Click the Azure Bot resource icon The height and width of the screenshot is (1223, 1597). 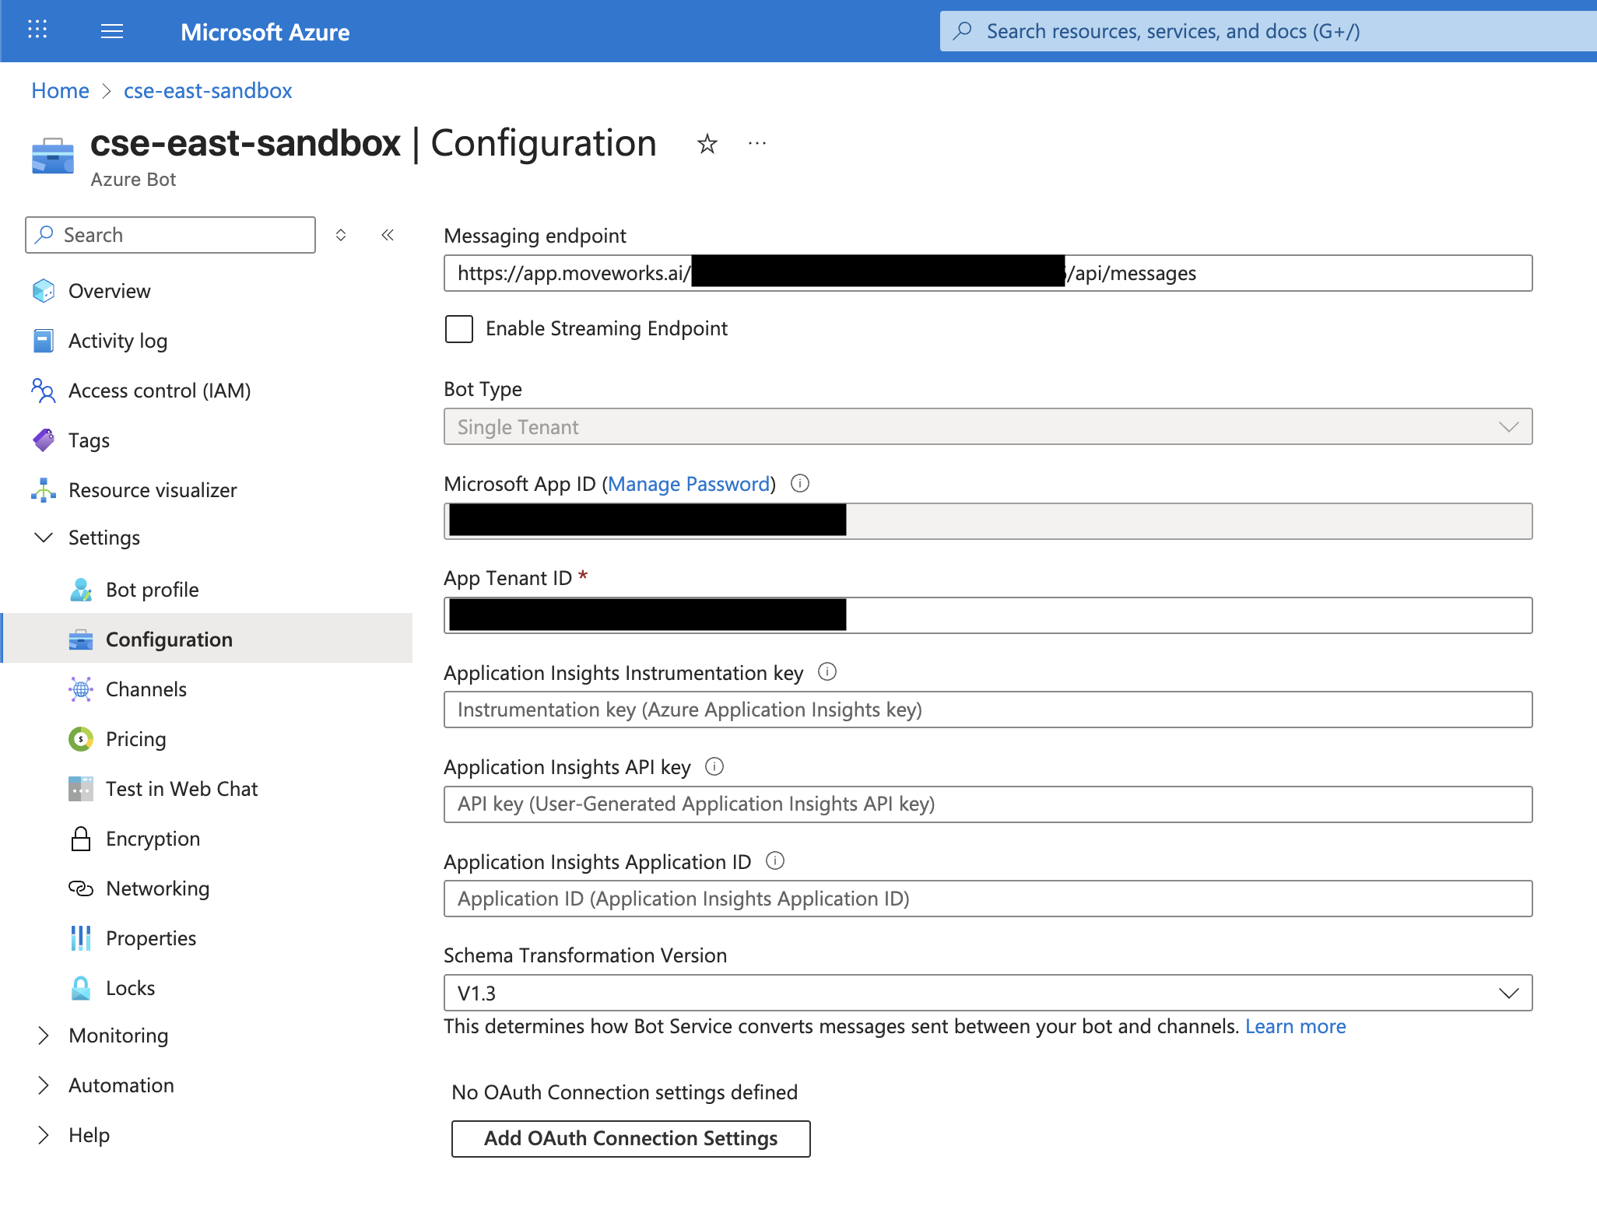click(x=53, y=156)
